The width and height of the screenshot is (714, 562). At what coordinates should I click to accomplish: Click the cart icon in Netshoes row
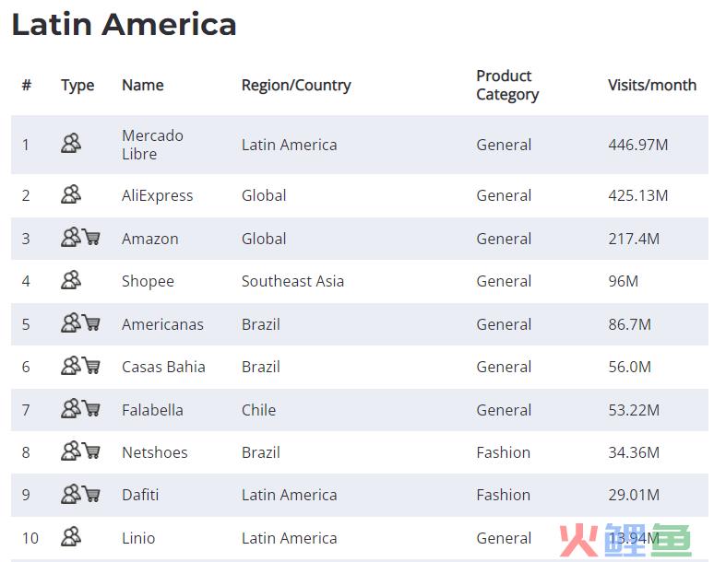(x=91, y=451)
